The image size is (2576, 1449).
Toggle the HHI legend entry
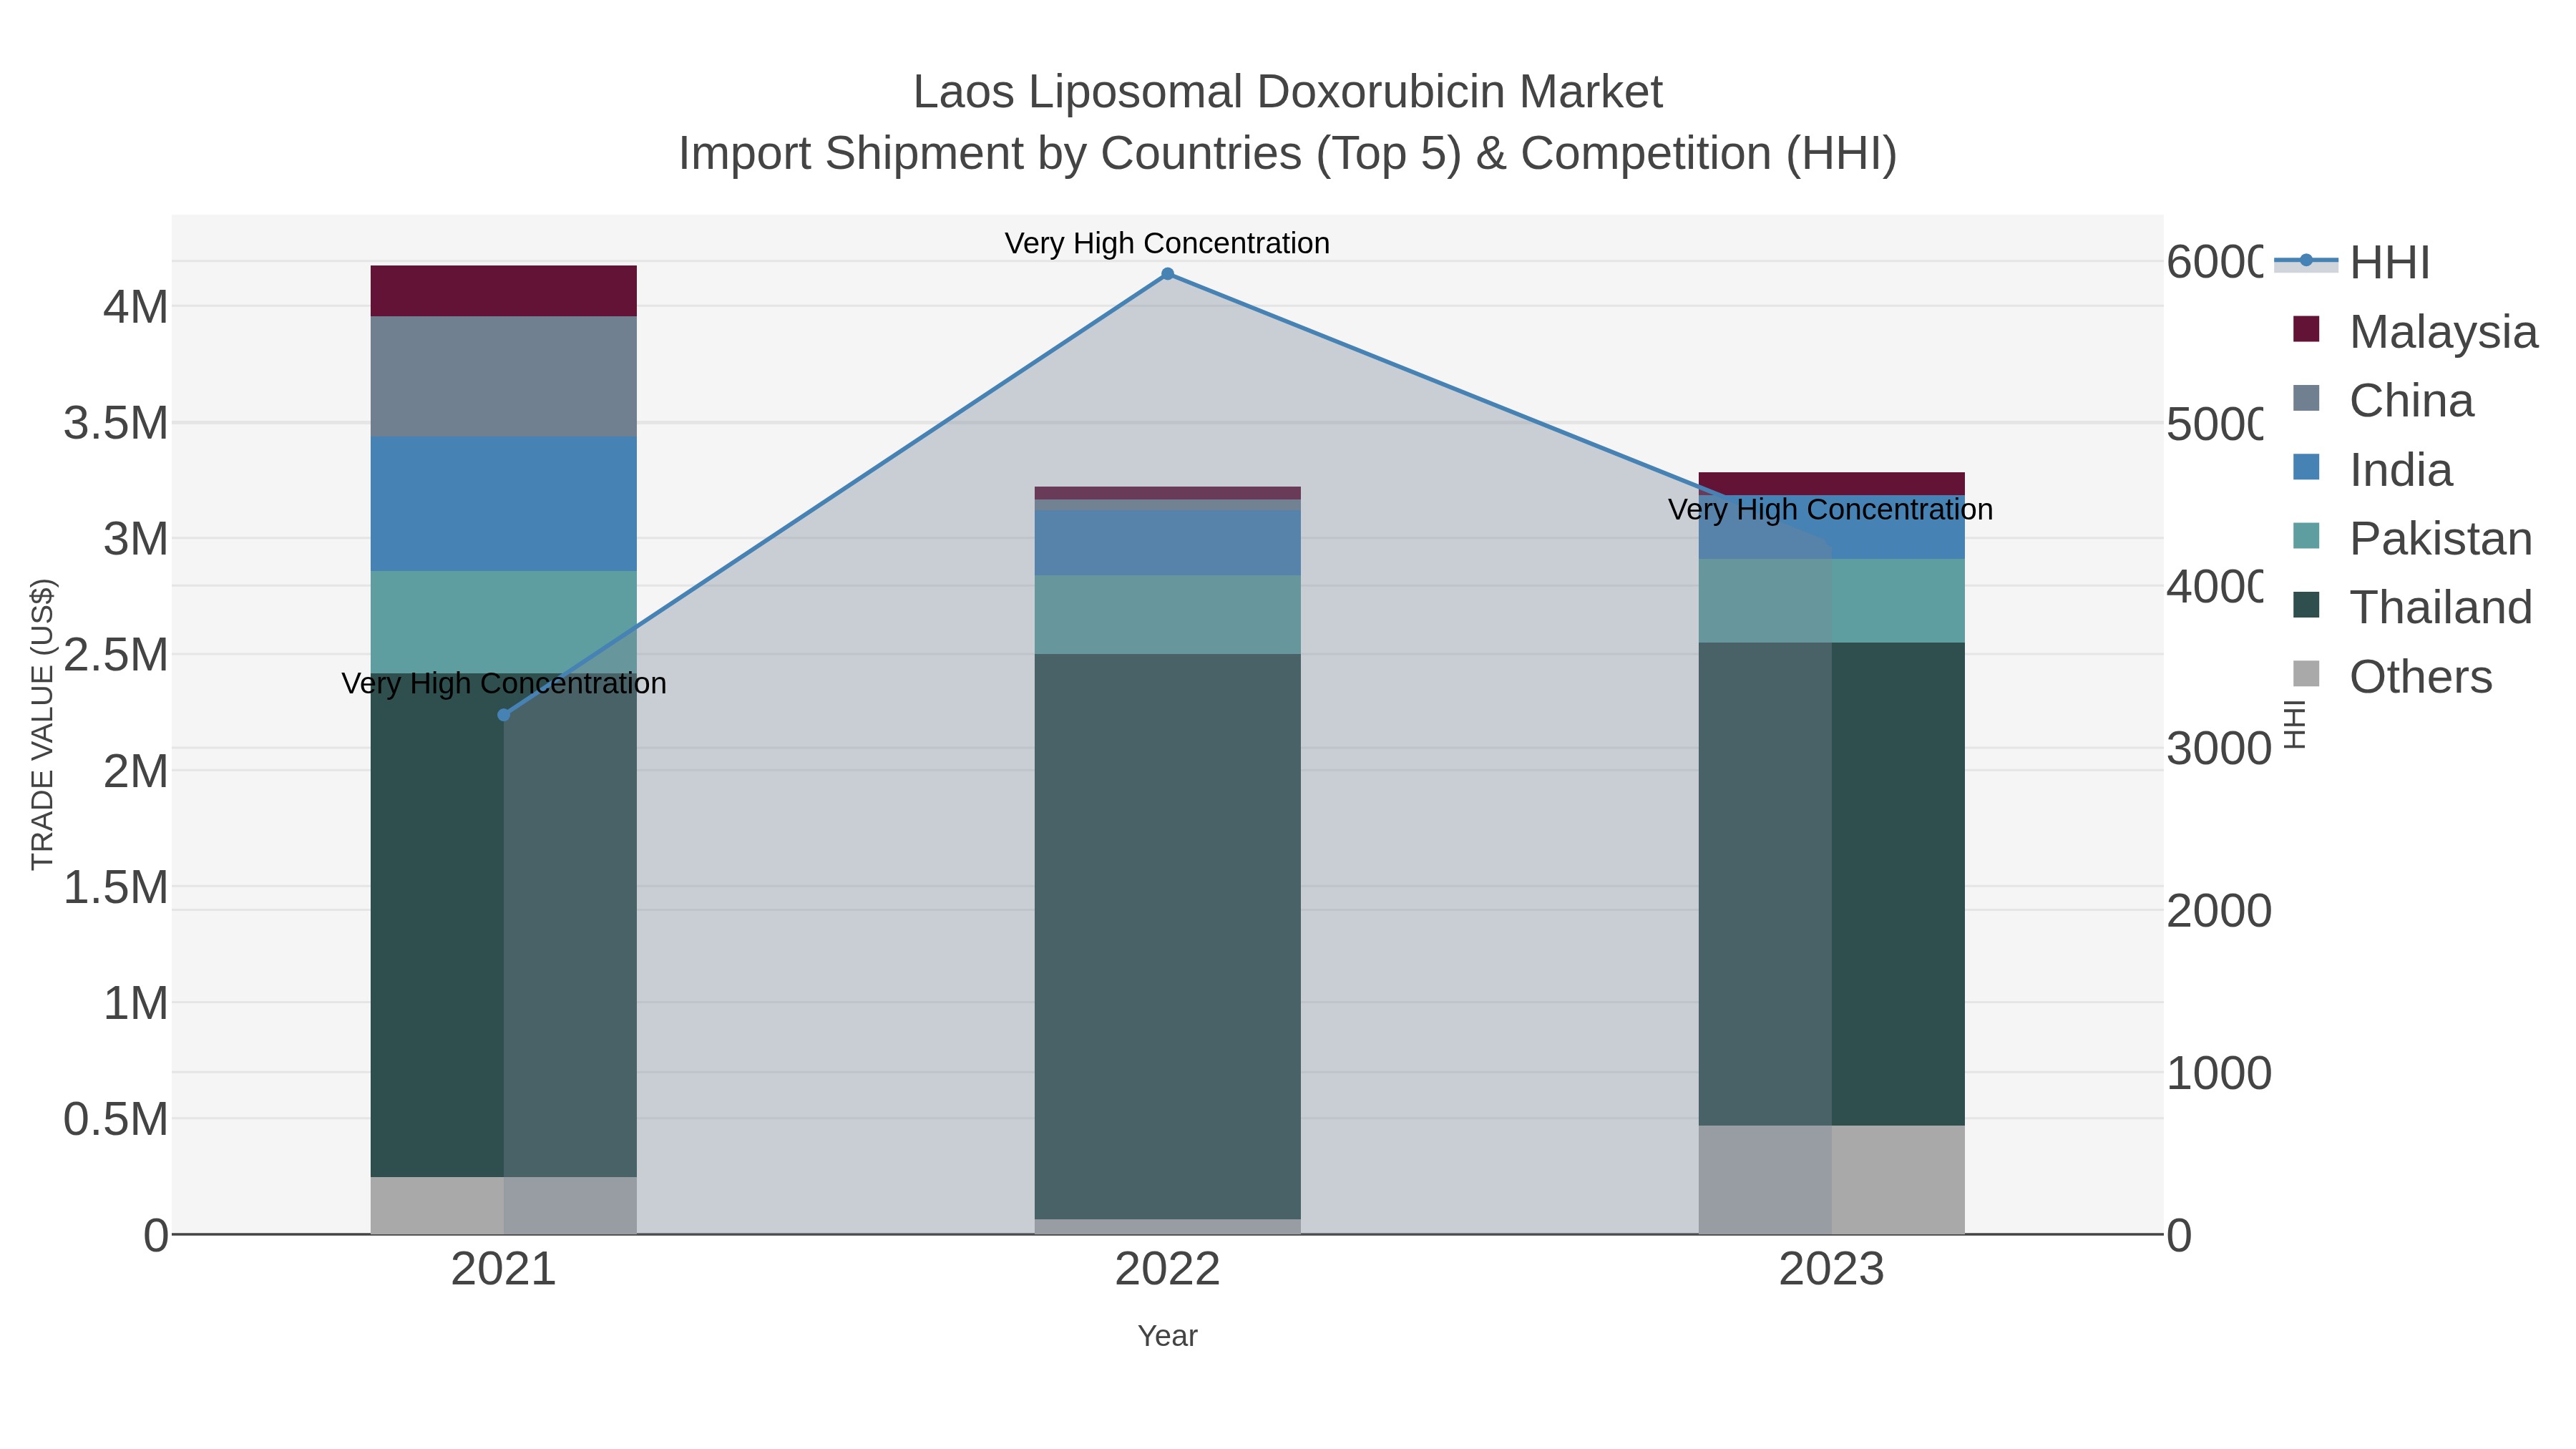(x=2352, y=263)
